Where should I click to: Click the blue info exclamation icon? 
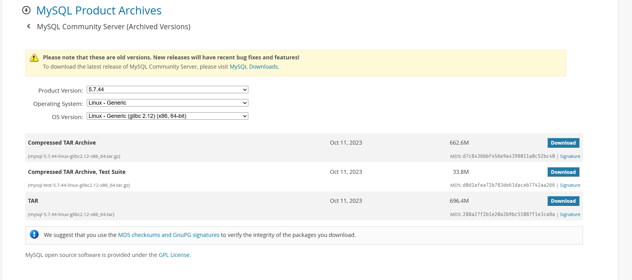click(34, 234)
